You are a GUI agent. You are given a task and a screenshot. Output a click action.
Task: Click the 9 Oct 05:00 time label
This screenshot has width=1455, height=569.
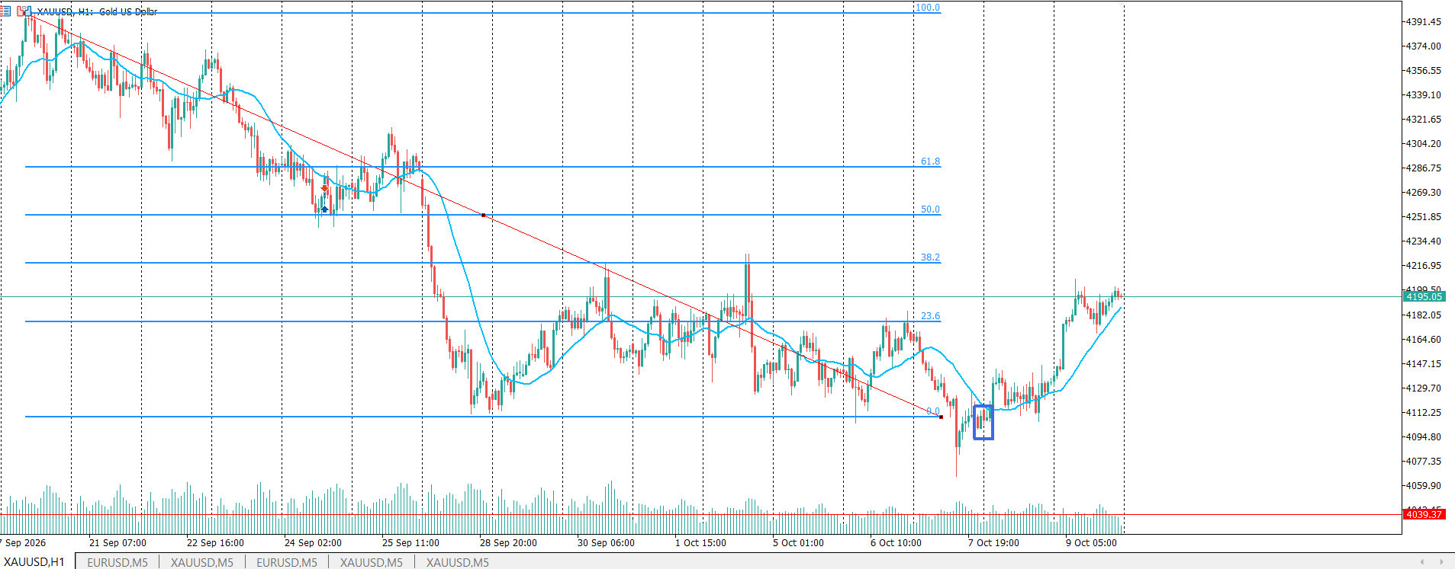[1091, 543]
